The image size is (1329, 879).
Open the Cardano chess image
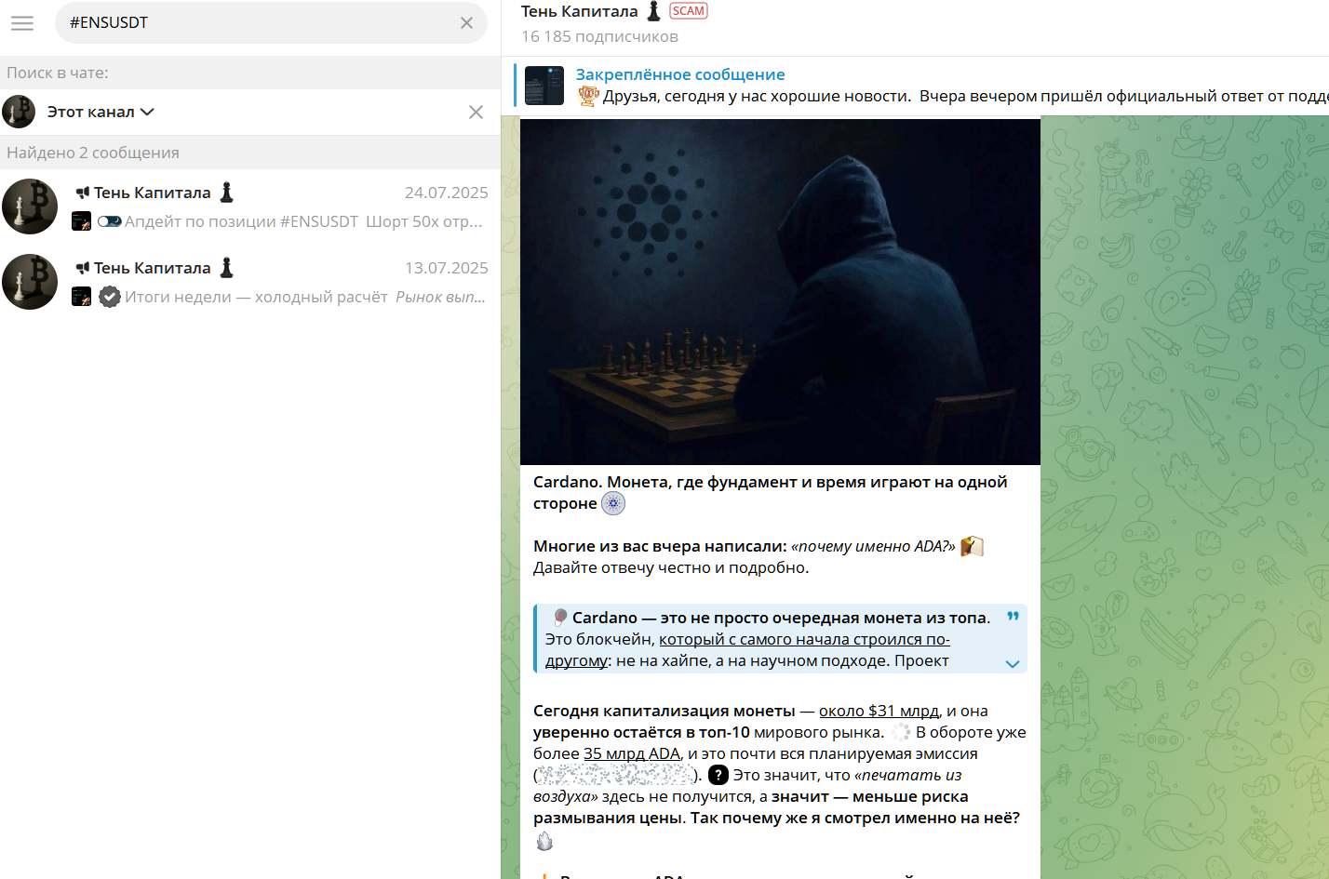pyautogui.click(x=780, y=291)
